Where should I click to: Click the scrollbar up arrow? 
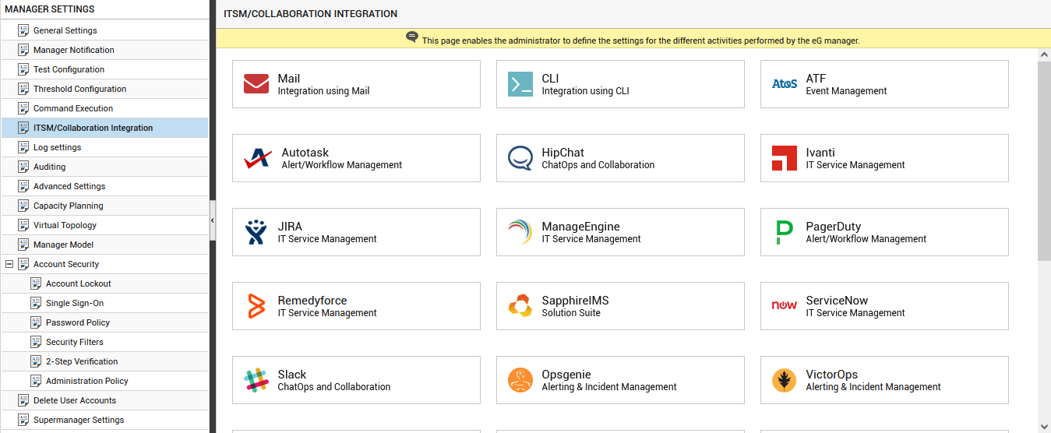click(1044, 55)
